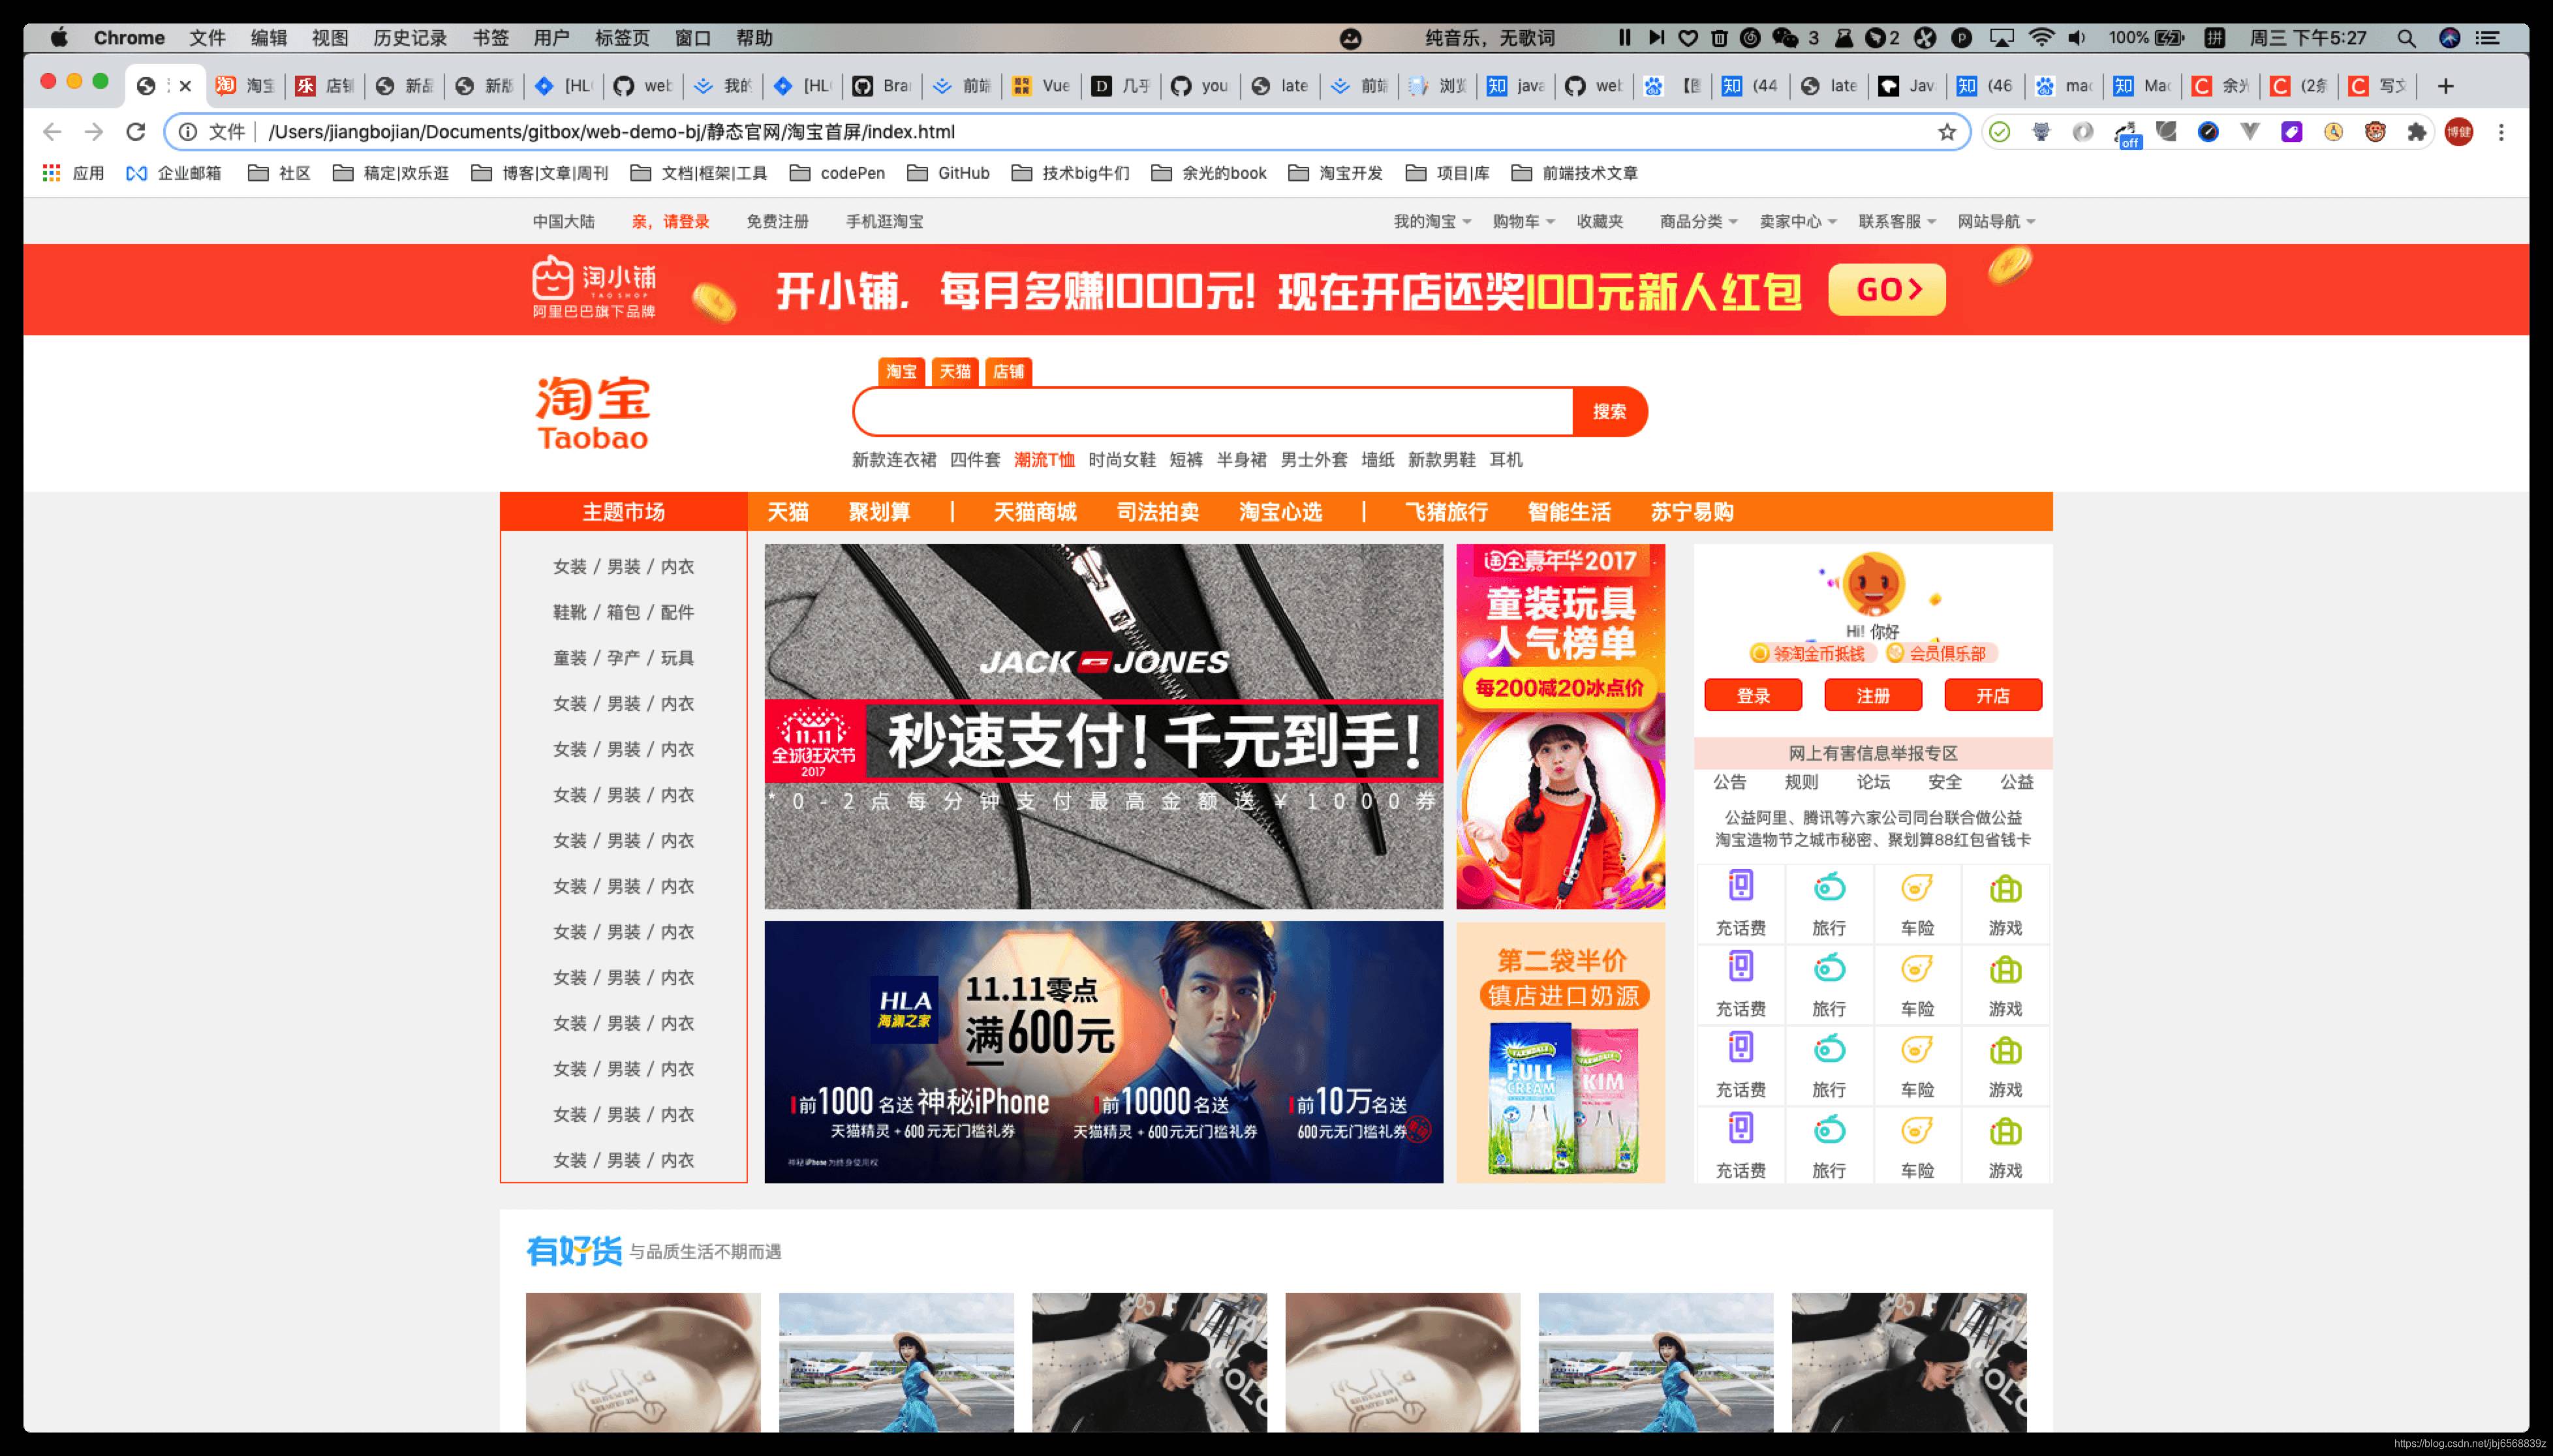The image size is (2553, 1456).
Task: Click the 飞猪旅行 nav item
Action: click(x=1447, y=512)
